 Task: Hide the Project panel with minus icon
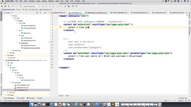48,13
